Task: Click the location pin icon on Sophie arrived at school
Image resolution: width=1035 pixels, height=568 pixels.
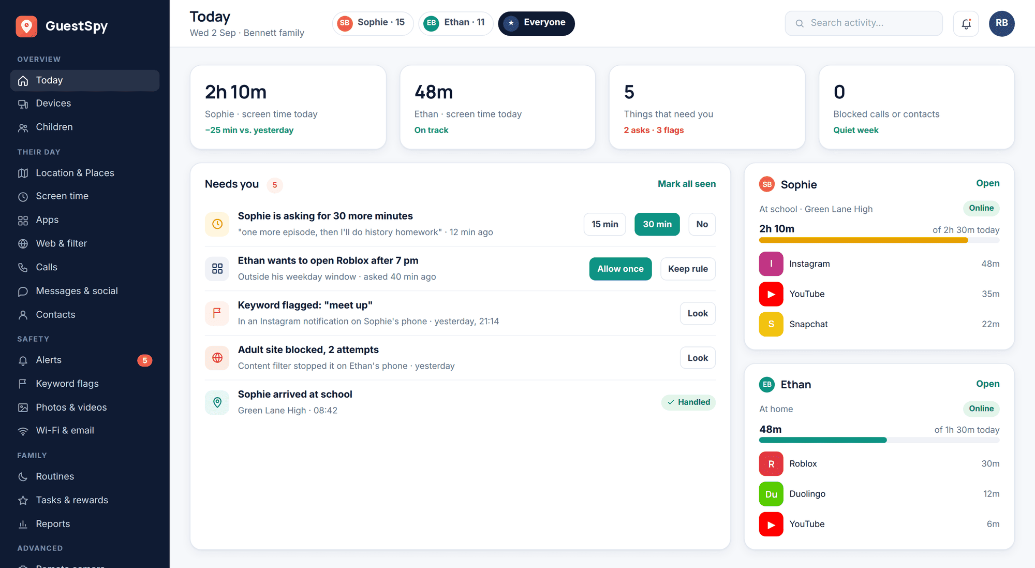Action: click(x=217, y=402)
